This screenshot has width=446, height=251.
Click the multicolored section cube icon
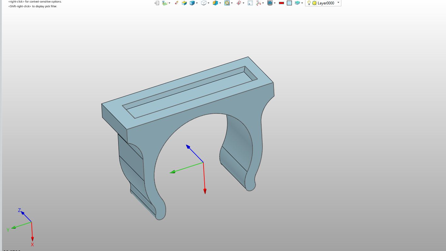[x=215, y=3]
